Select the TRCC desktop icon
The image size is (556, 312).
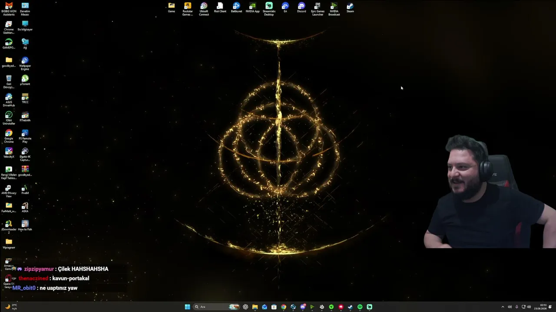[25, 99]
